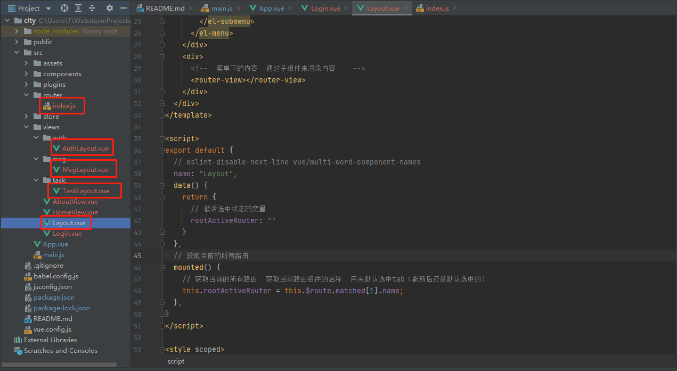Image resolution: width=677 pixels, height=371 pixels.
Task: Close the README.md editor tab
Action: pyautogui.click(x=192, y=8)
